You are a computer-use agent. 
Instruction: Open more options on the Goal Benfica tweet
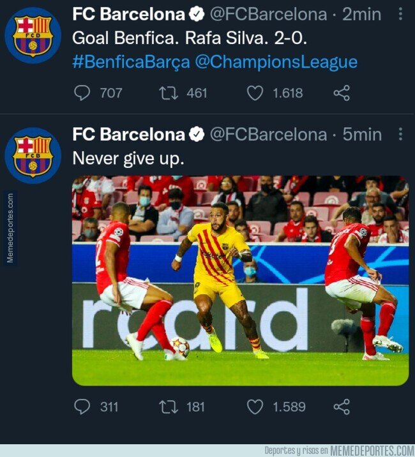click(x=400, y=13)
